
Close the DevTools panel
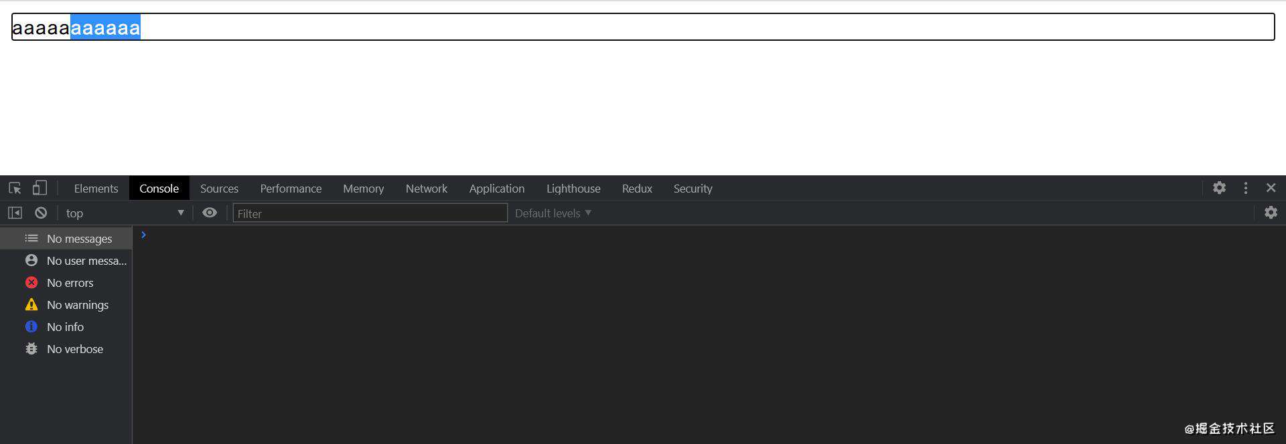1271,188
